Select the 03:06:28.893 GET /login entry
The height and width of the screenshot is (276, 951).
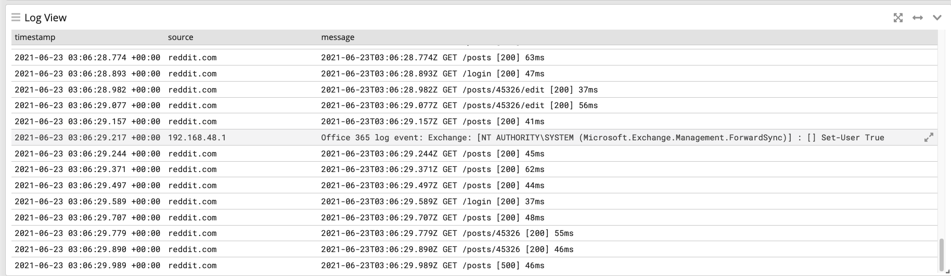tap(432, 74)
